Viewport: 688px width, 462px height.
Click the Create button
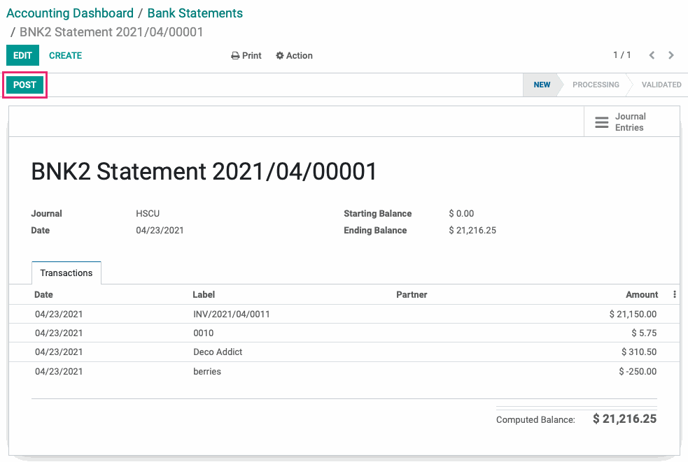(x=65, y=56)
